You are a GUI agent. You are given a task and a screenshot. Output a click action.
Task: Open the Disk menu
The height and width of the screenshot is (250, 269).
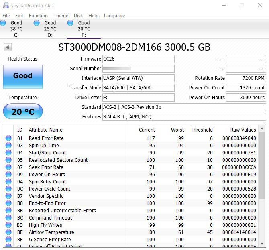coord(78,16)
